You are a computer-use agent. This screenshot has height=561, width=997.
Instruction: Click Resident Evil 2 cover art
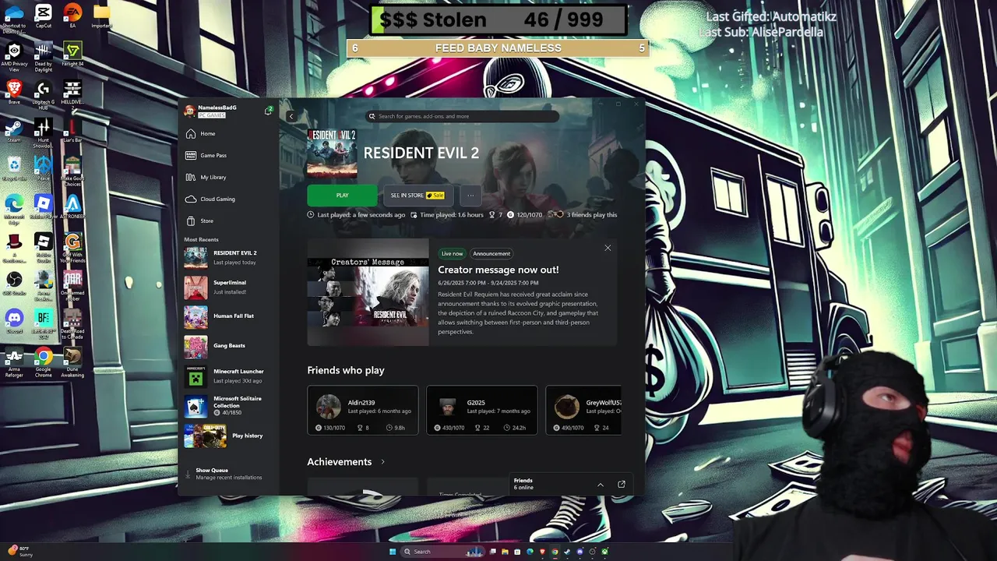pos(332,153)
